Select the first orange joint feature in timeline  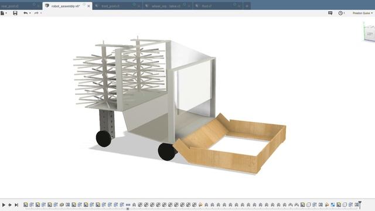pos(200,205)
